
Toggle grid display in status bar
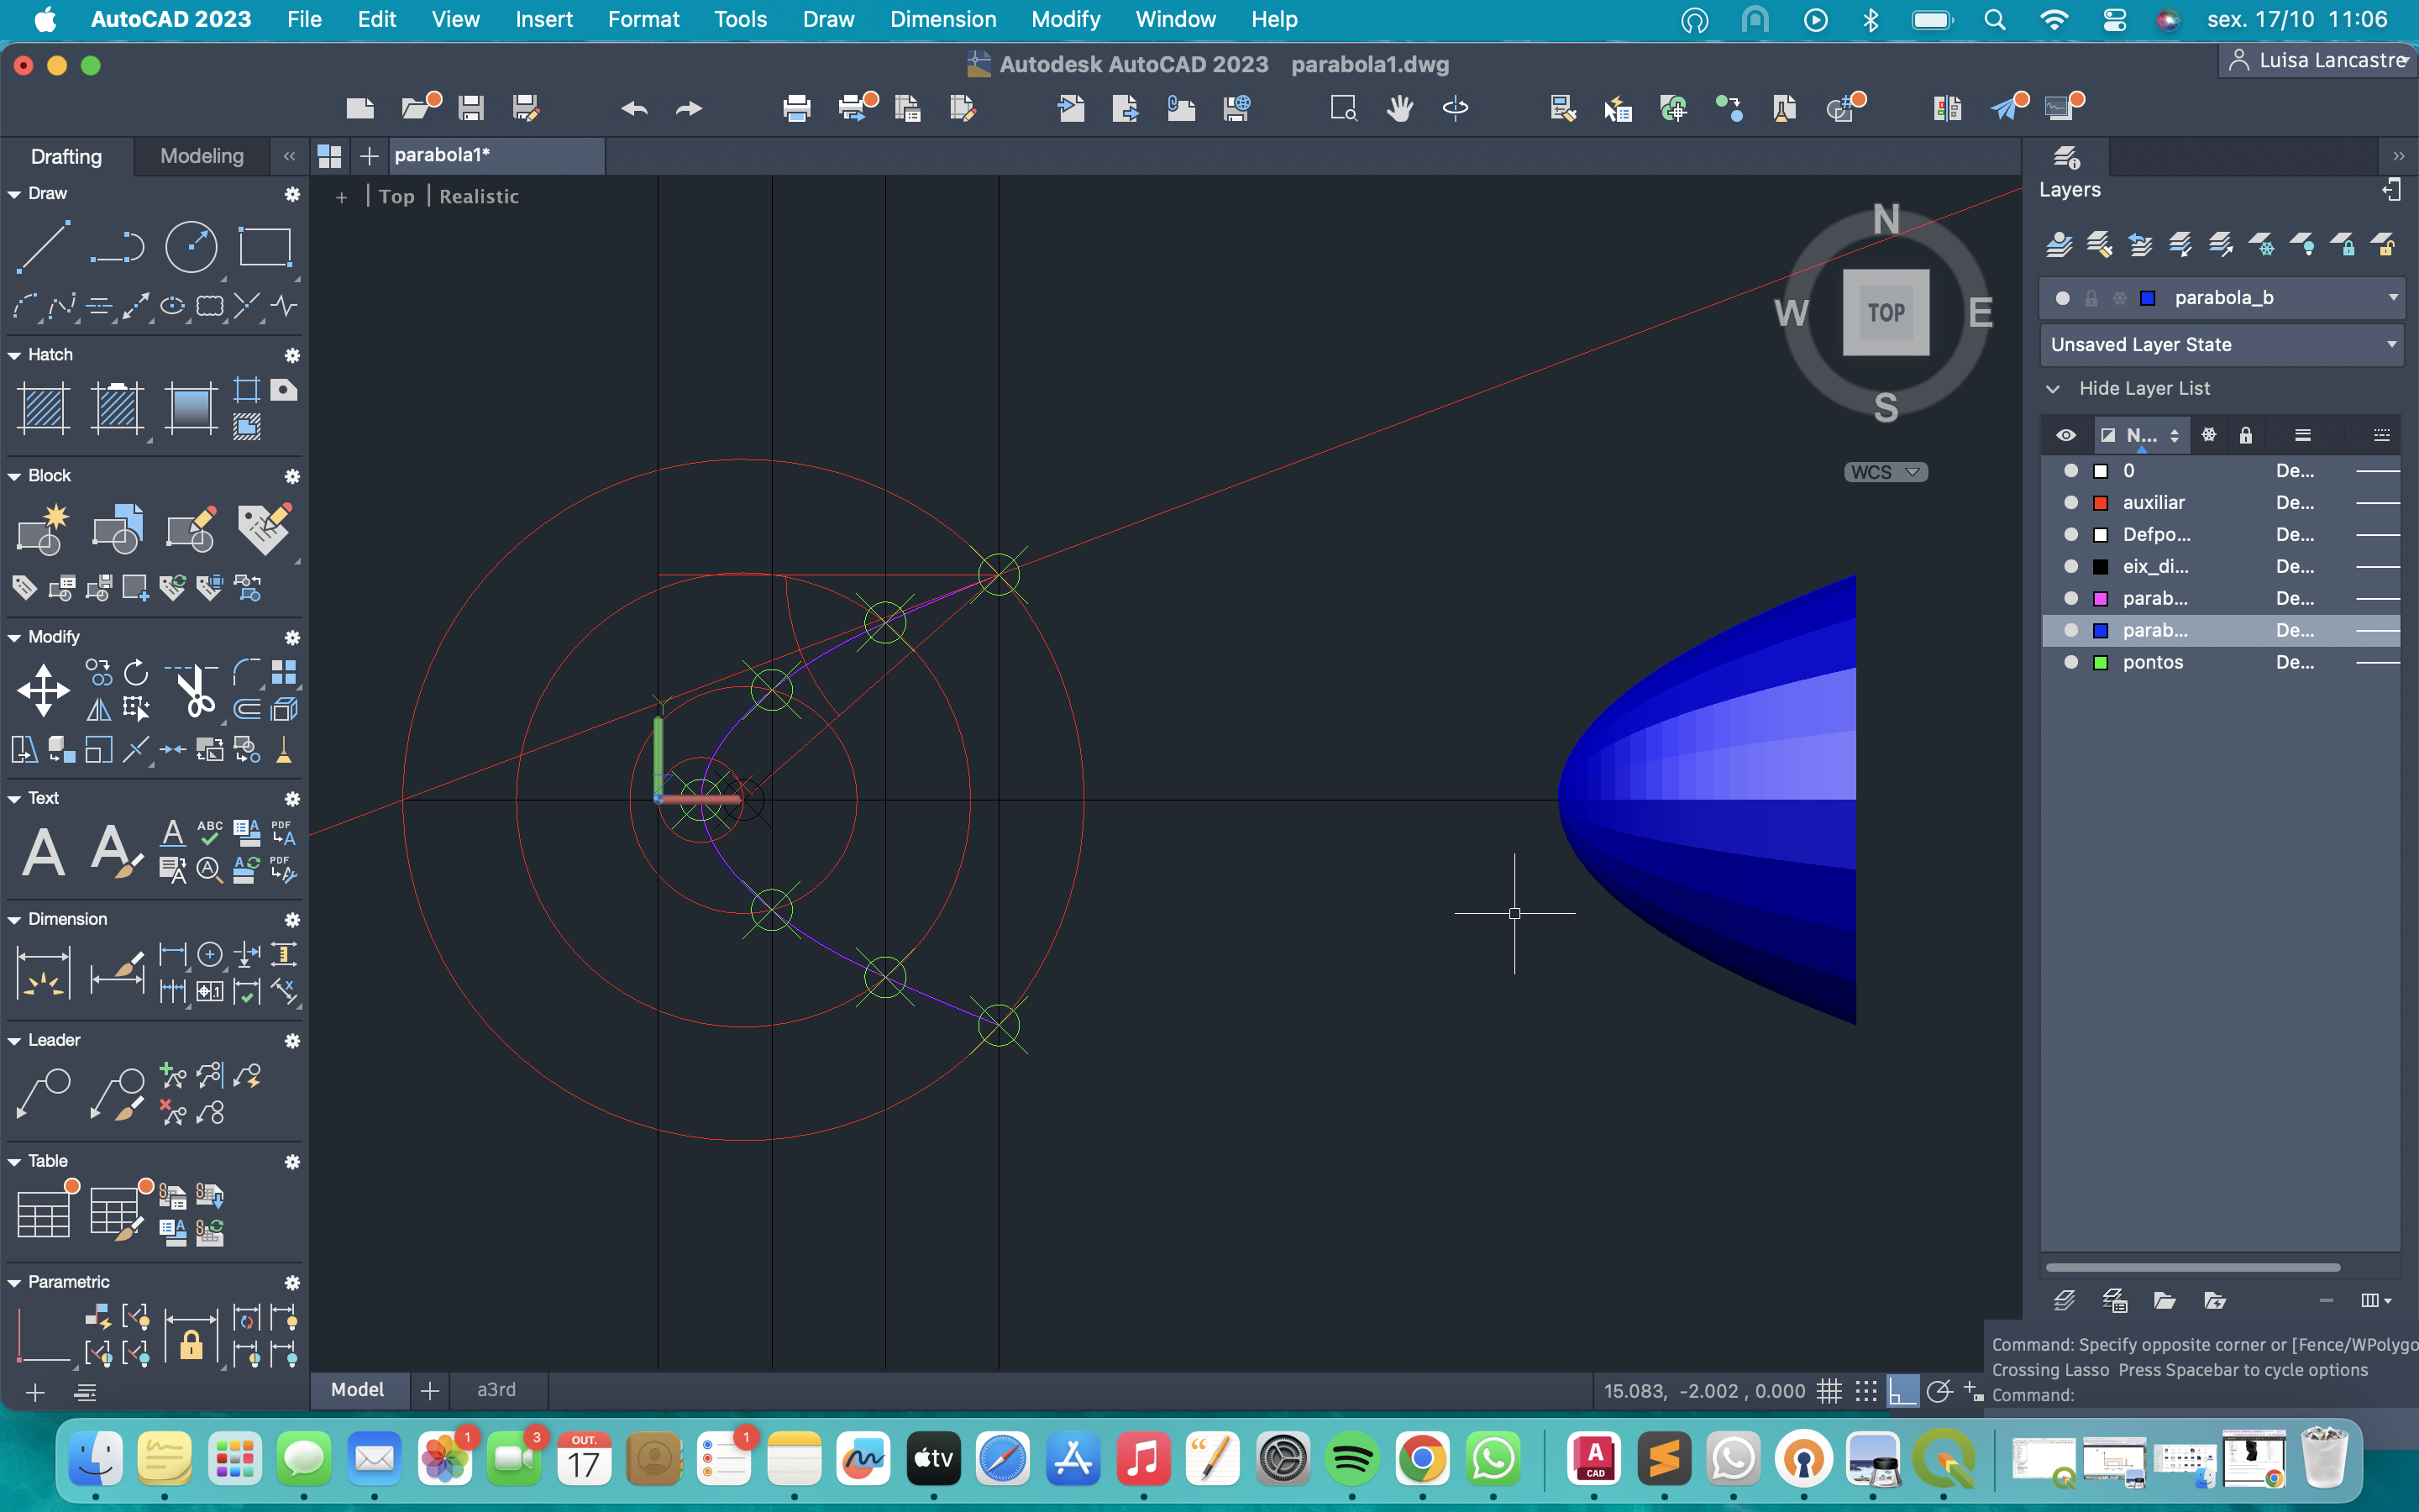[x=1829, y=1391]
